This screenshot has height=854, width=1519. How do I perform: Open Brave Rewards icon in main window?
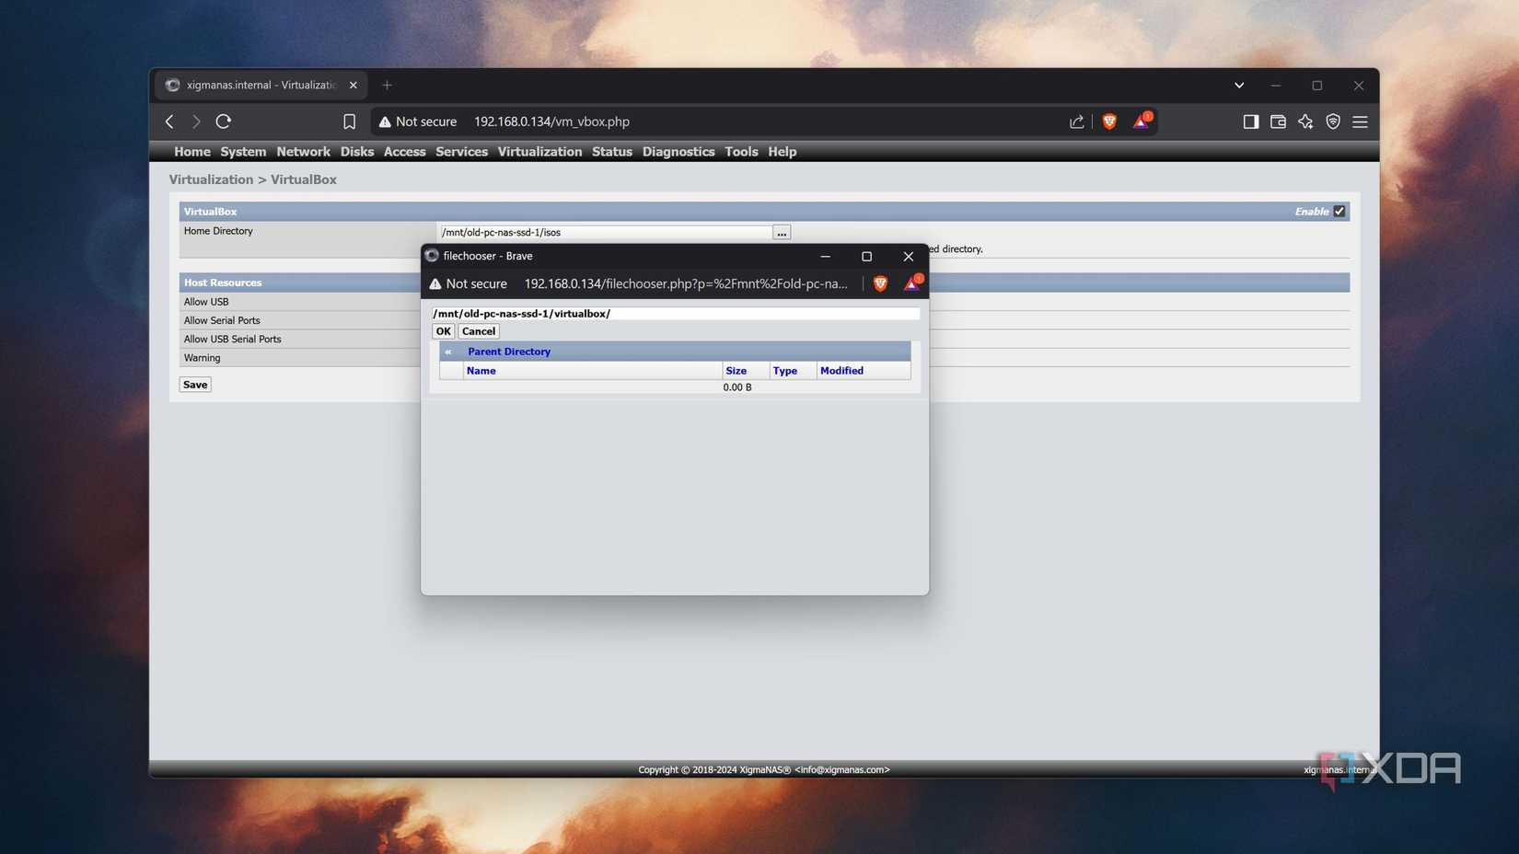pyautogui.click(x=1142, y=121)
